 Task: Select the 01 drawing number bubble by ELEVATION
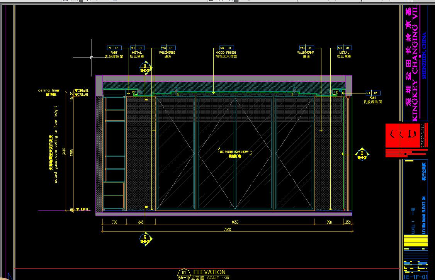coord(184,274)
